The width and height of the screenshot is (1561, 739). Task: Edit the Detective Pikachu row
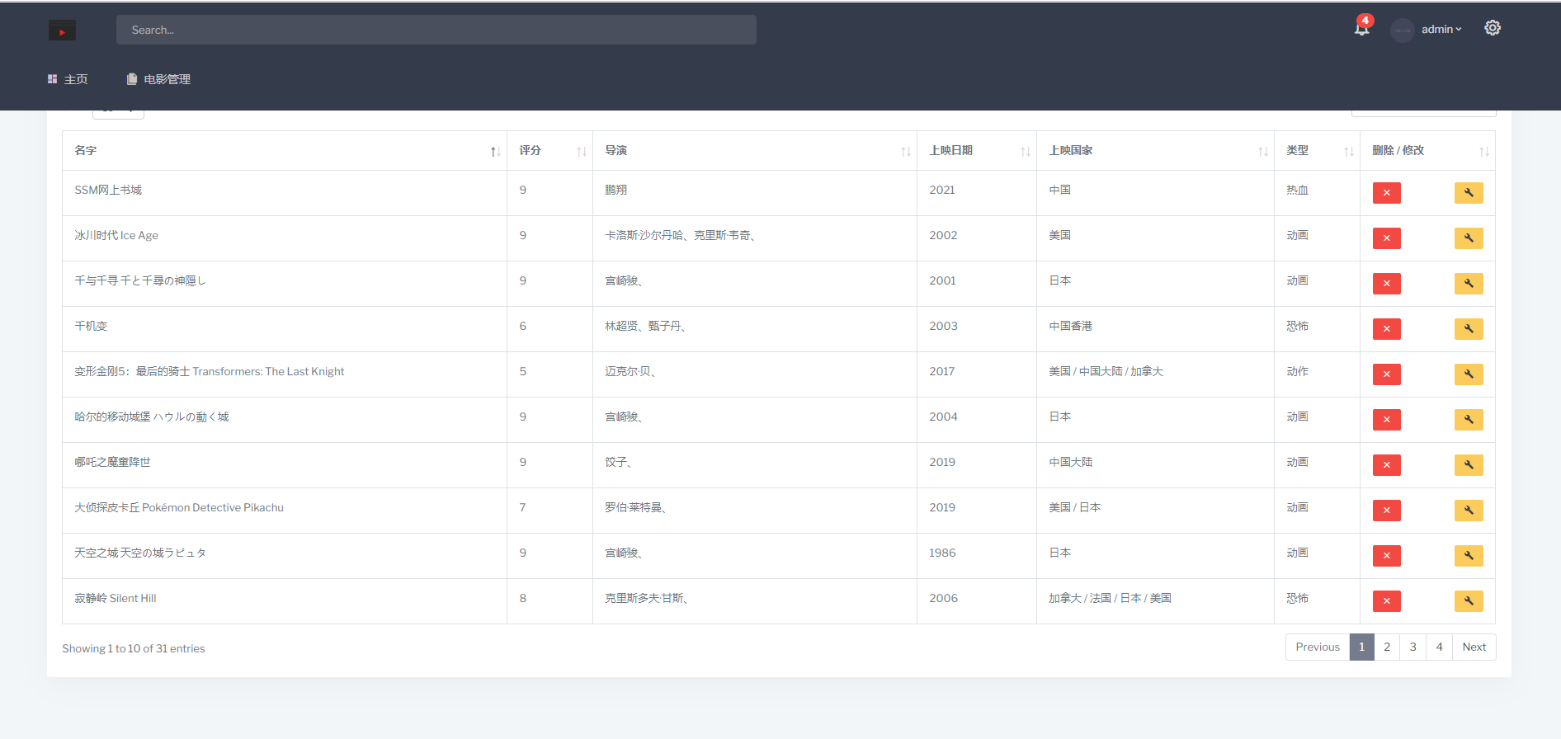[1469, 511]
